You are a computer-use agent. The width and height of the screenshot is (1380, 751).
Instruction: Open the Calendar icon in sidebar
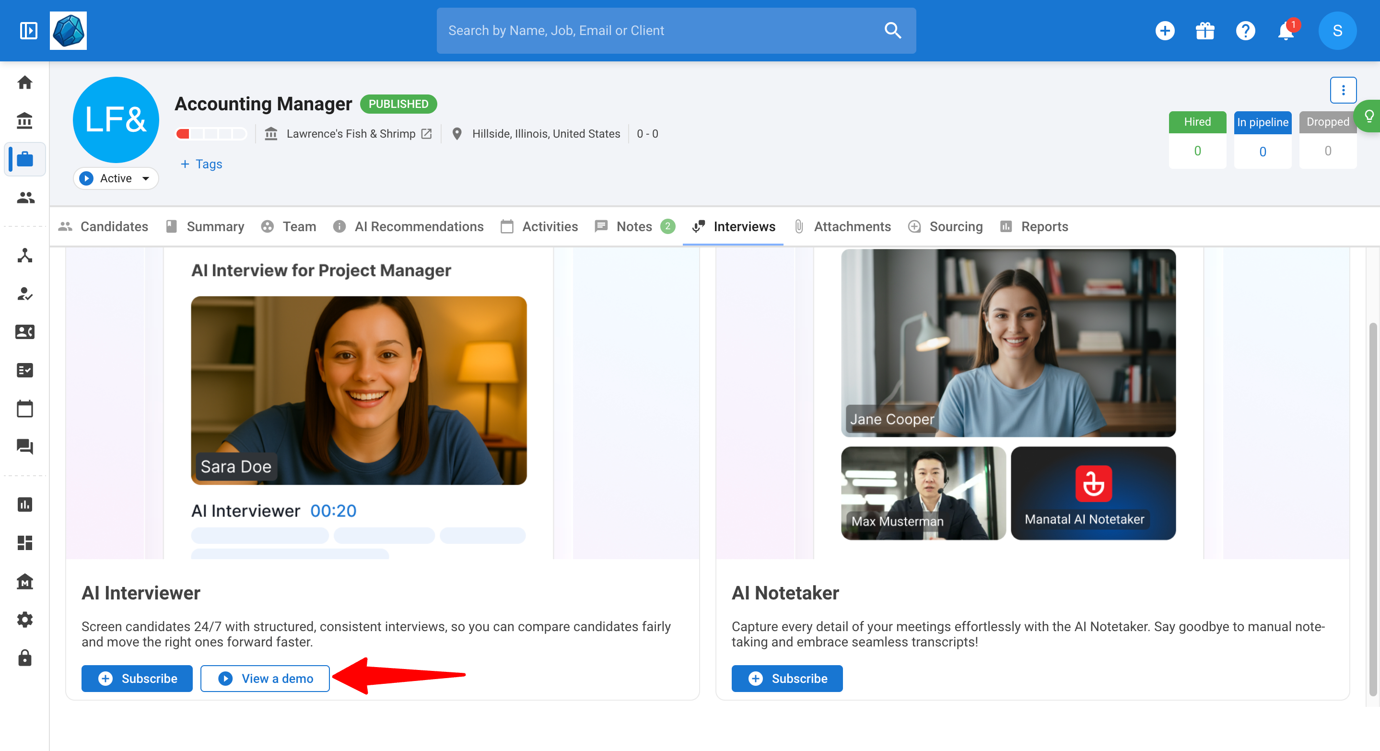pos(24,409)
